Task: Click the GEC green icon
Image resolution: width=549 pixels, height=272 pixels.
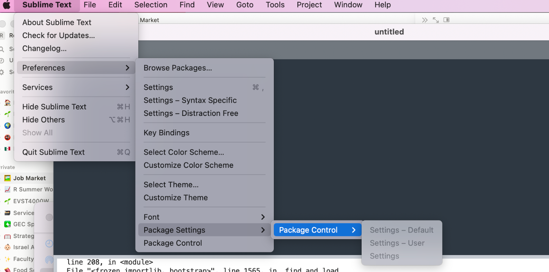Action: tap(8, 224)
